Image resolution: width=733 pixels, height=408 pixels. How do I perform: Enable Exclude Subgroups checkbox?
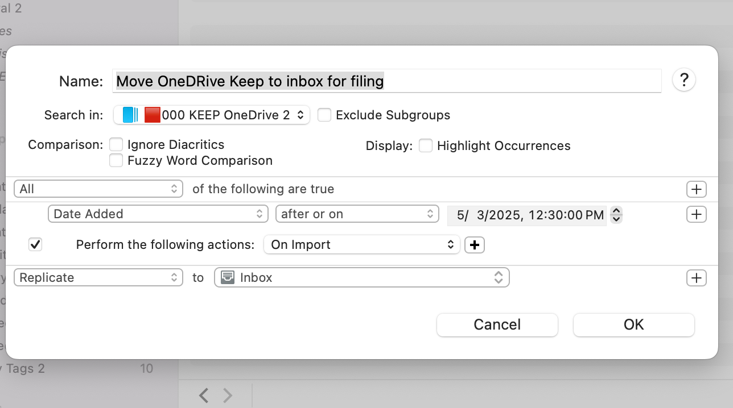tap(324, 115)
